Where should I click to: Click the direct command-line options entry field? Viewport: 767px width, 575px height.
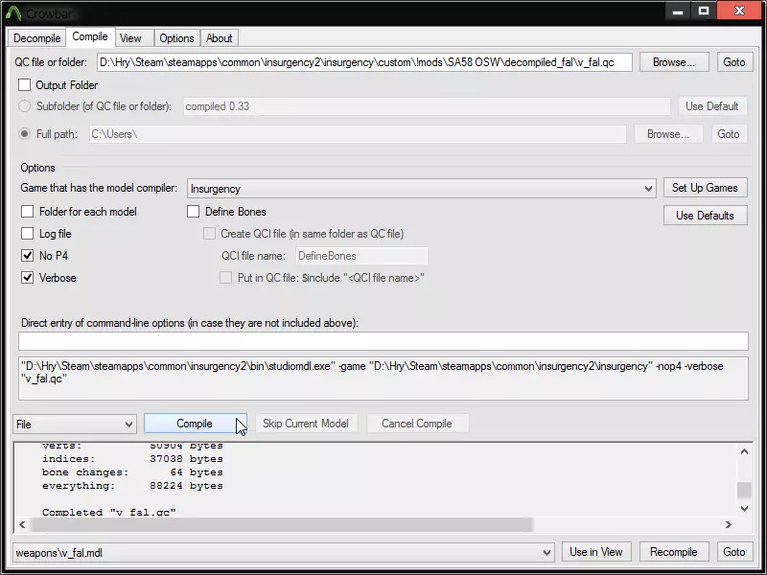[383, 341]
